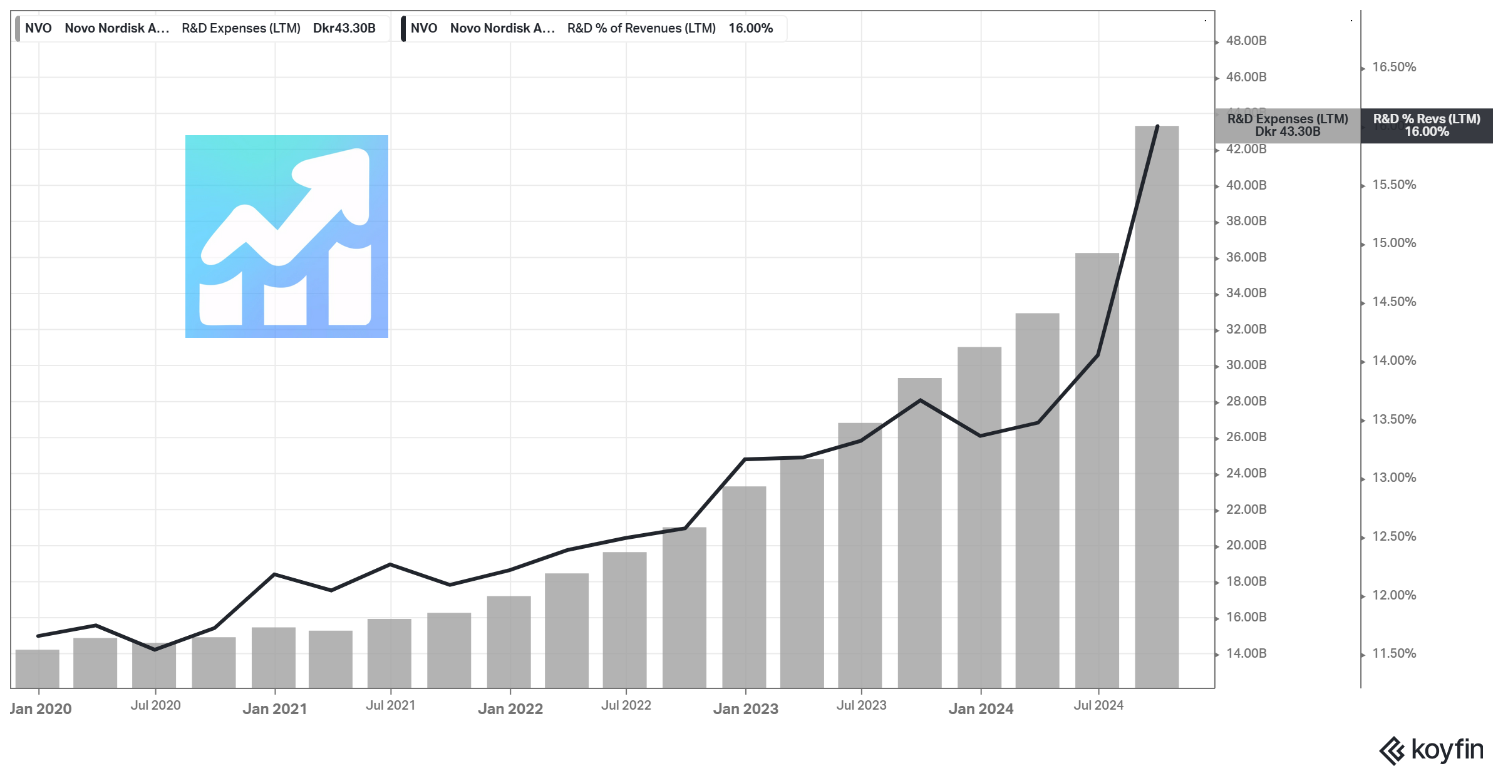This screenshot has height=776, width=1503.
Task: Click the Jan 2022 axis label
Action: [510, 708]
